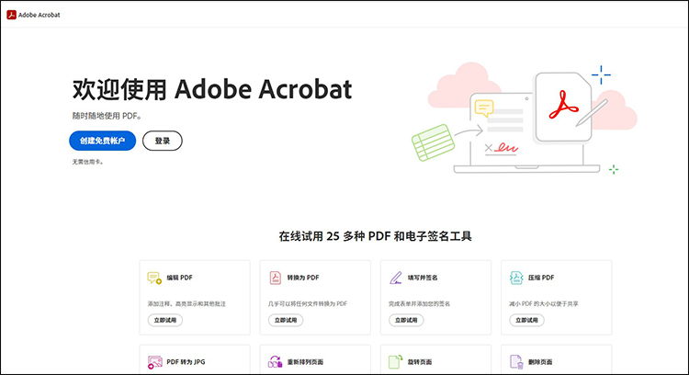Open the 旋转页面 card title
Viewport: 689px width, 375px height.
click(420, 362)
